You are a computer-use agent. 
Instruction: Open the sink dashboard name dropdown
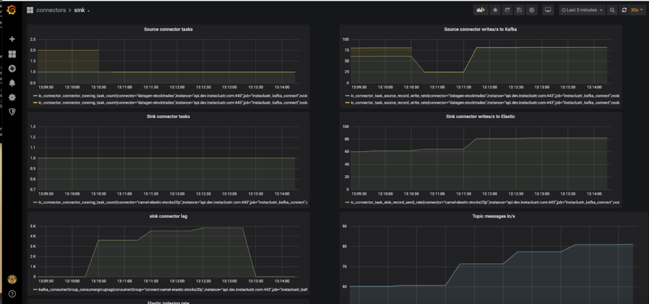pyautogui.click(x=82, y=11)
